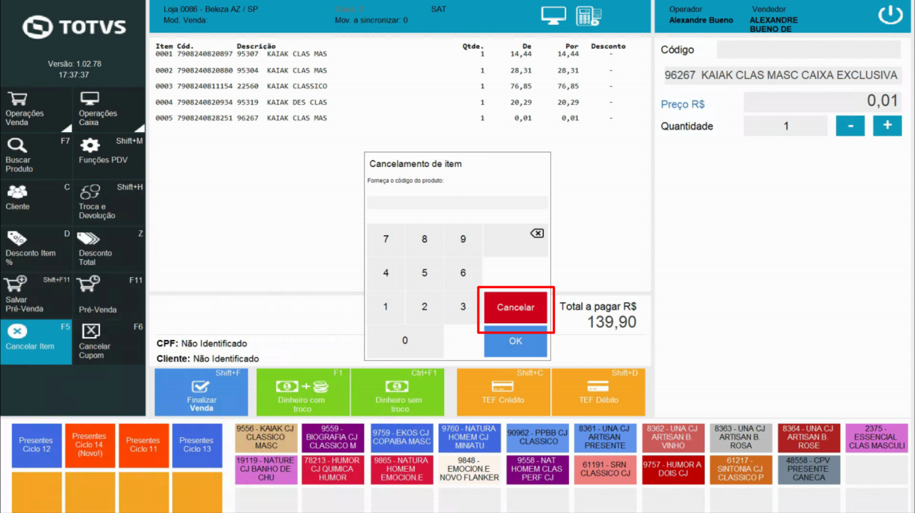Add 2375 - ESSENCIAL CLAS MASCULI
The image size is (915, 513).
click(876, 438)
